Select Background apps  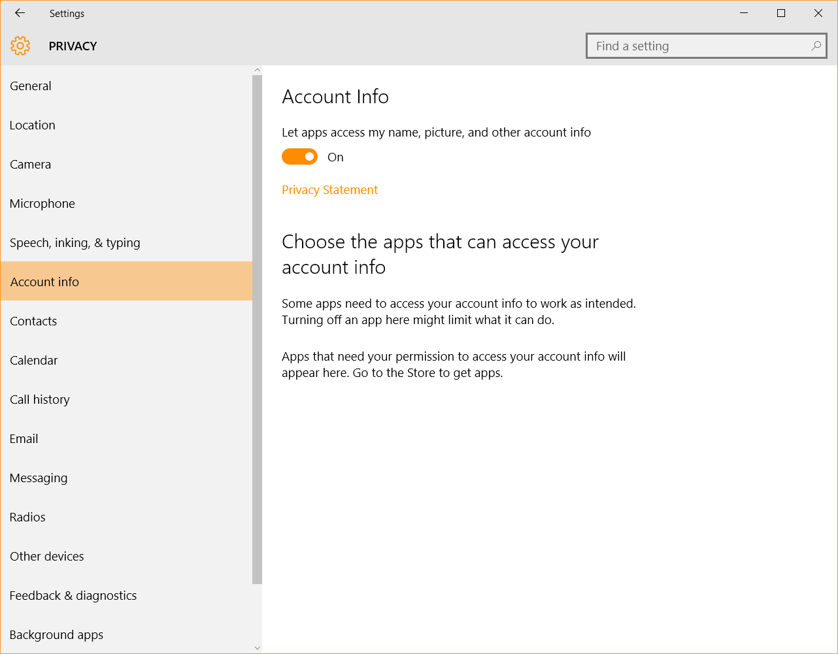click(126, 634)
